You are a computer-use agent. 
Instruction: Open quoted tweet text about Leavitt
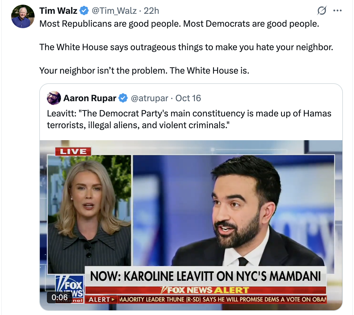point(189,119)
